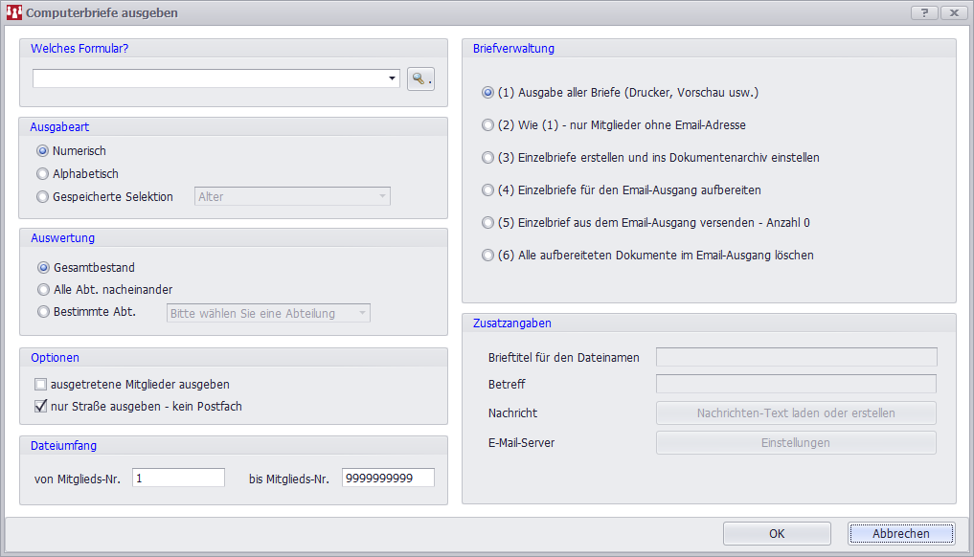Click the Abbrechen button
The image size is (974, 557).
point(901,534)
